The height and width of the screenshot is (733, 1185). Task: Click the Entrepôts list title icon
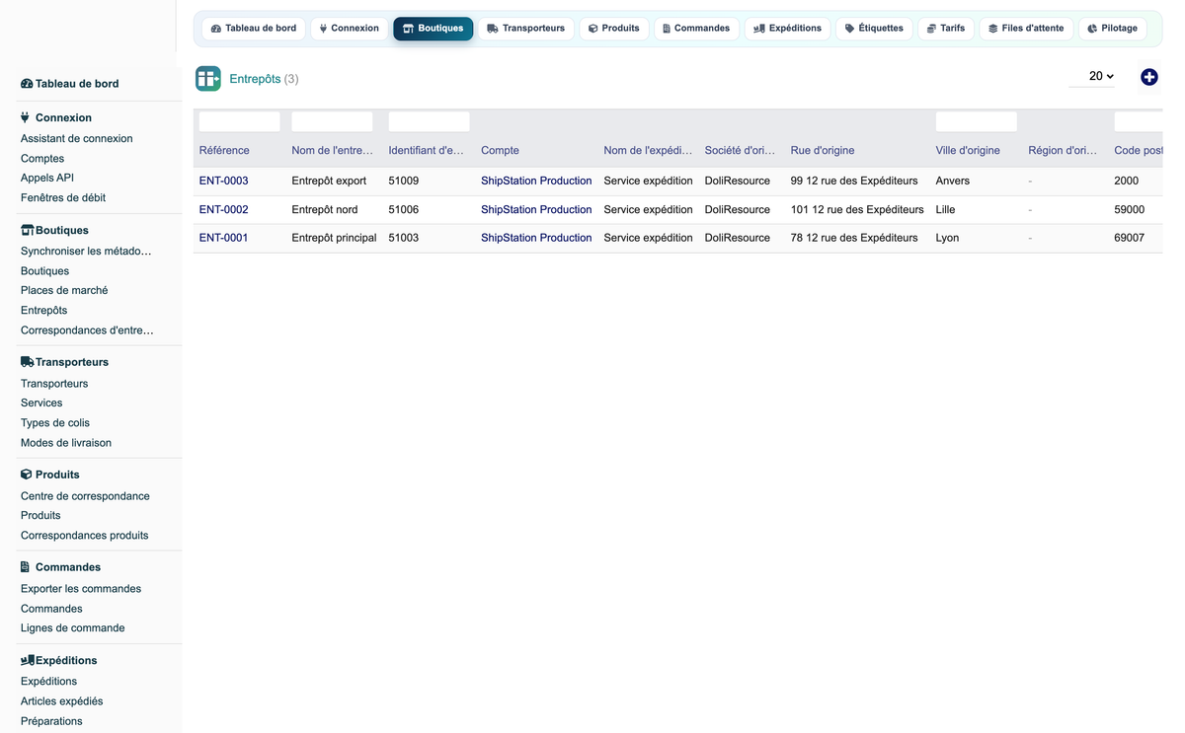tap(208, 79)
